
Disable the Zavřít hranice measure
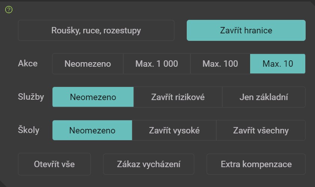pos(246,30)
